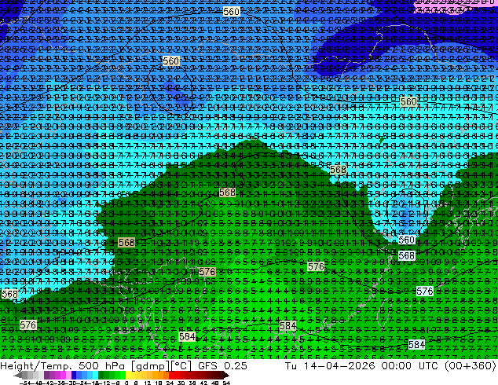Image resolution: width=498 pixels, height=385 pixels.
Task: Click the 568 label directly below a 560 label
Action: [407, 255]
